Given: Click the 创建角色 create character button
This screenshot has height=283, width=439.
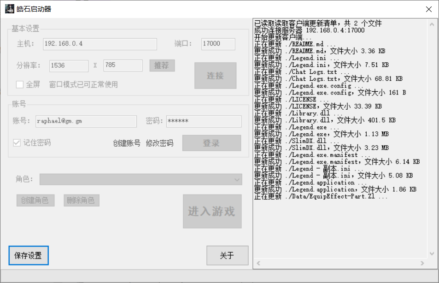Looking at the screenshot, I should pos(35,200).
